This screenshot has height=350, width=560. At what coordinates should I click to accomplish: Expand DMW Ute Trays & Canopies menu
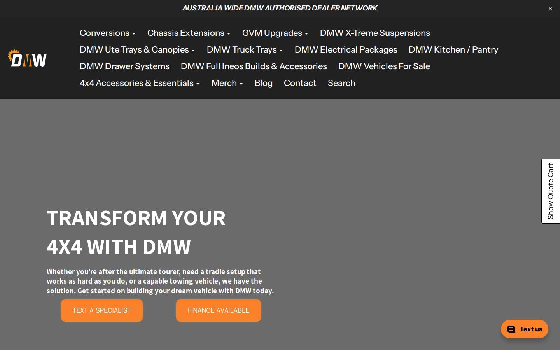coord(137,50)
